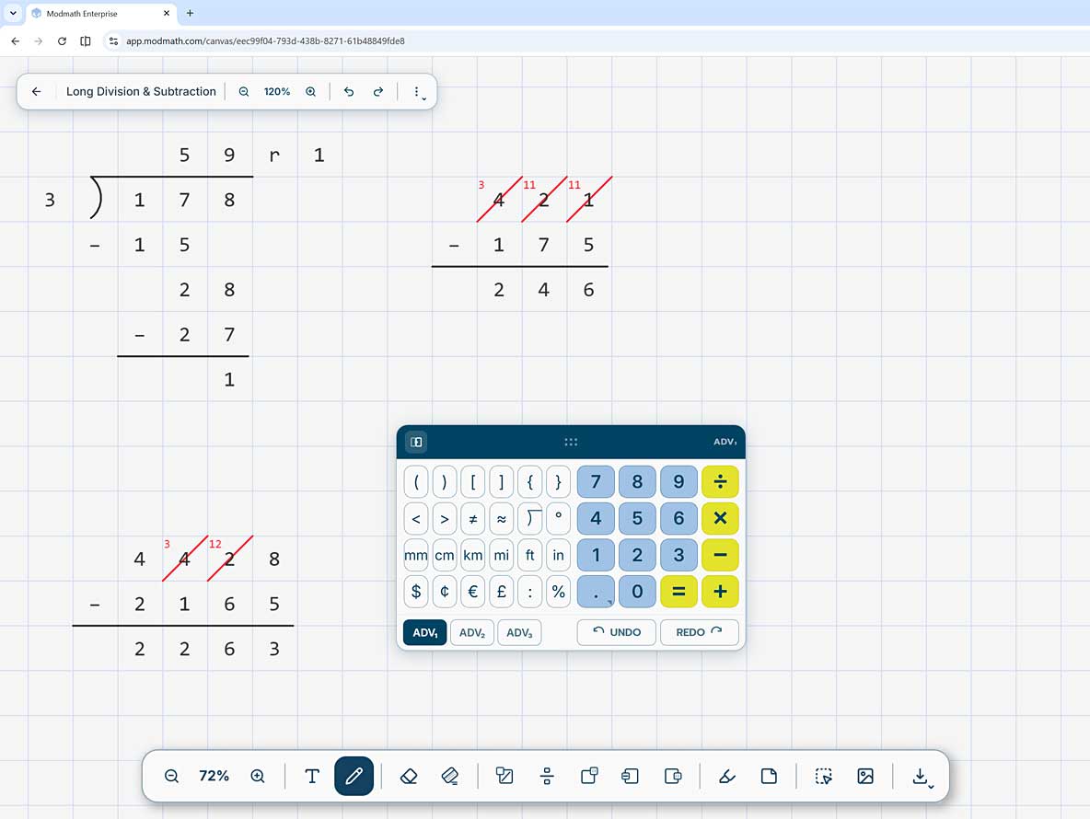Viewport: 1090px width, 819px height.
Task: Select the Text tool
Action: (312, 776)
